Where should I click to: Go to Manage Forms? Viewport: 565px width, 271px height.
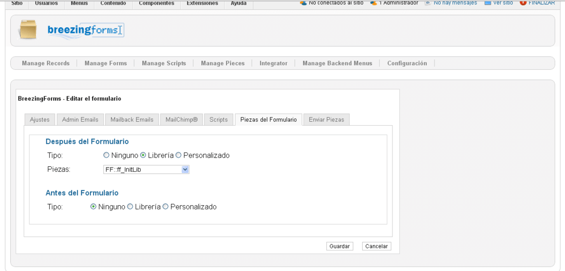[106, 63]
